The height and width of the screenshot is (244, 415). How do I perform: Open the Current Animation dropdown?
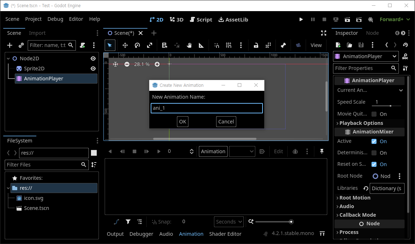(401, 90)
